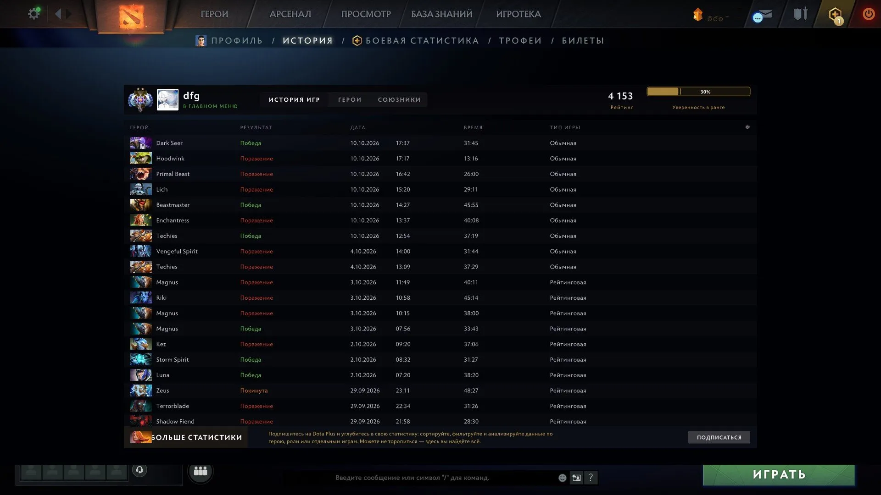
Task: Click the rank confidence 30% bar
Action: [x=698, y=92]
